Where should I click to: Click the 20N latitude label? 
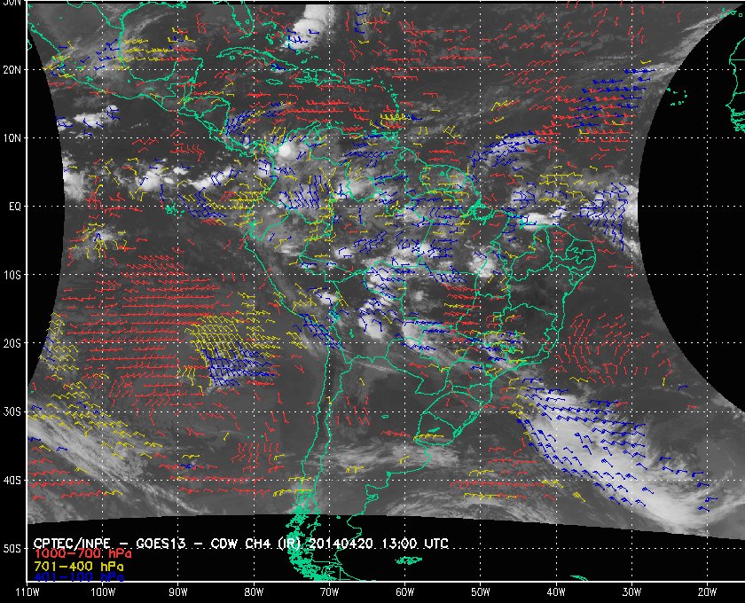pyautogui.click(x=12, y=70)
